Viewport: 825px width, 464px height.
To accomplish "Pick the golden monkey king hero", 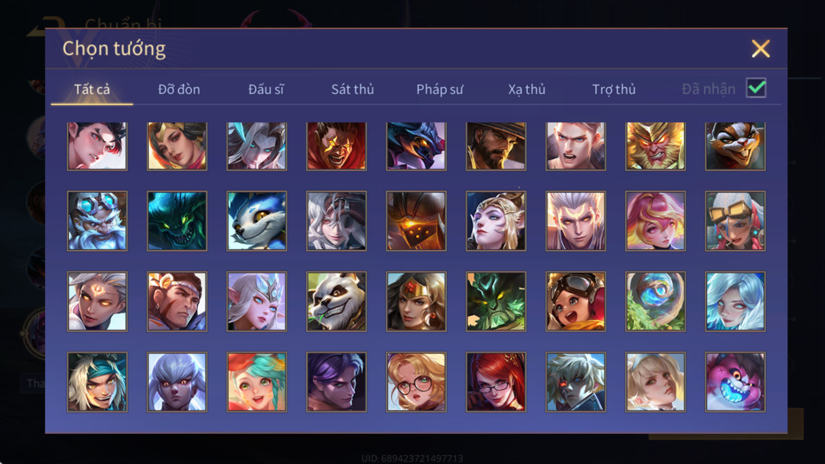I will tap(655, 146).
